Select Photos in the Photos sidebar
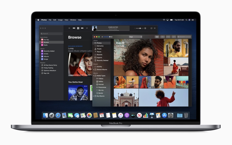Screen dimensions: 232x145 pos(102,43)
